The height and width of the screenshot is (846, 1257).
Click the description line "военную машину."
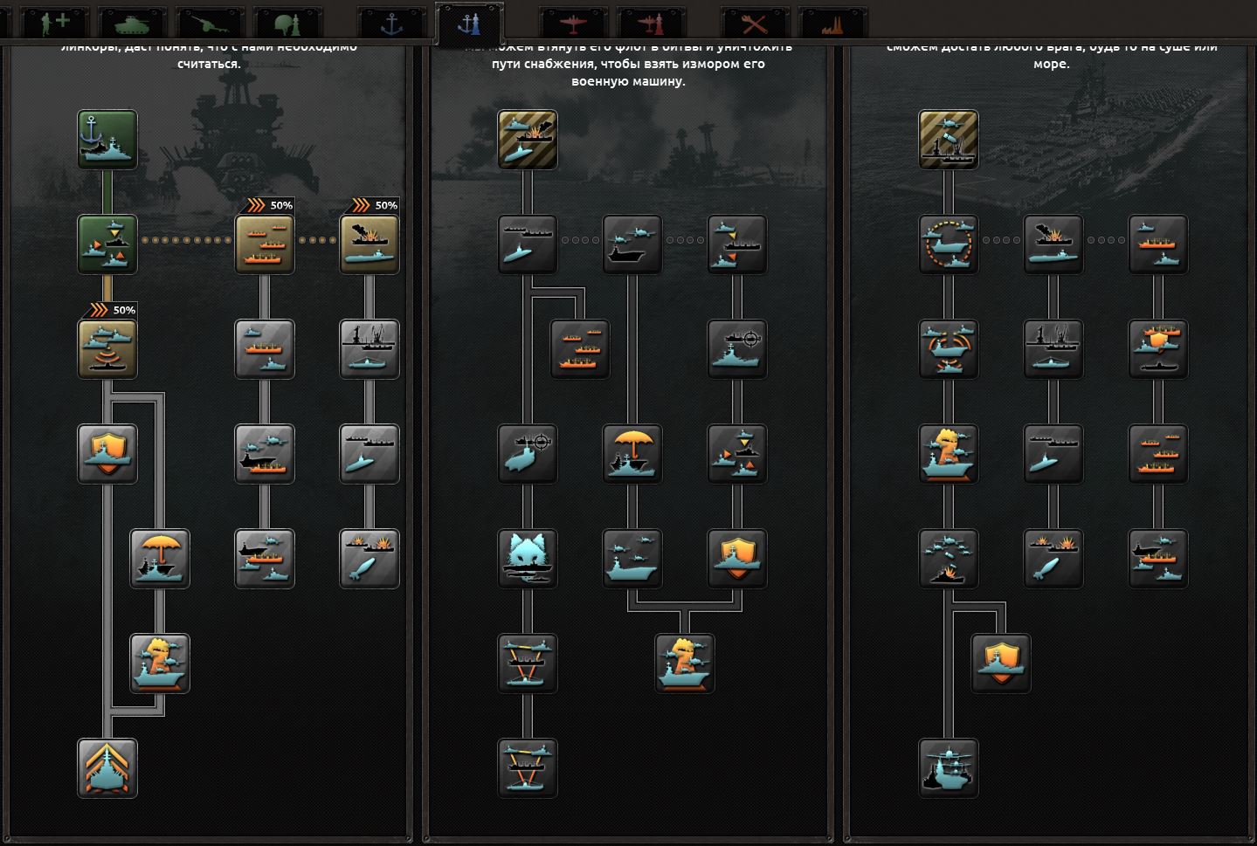click(x=628, y=81)
